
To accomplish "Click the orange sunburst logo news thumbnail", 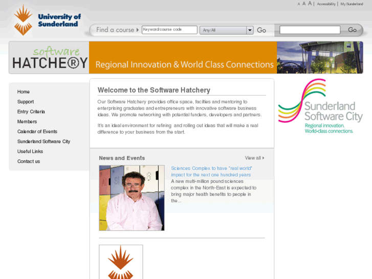I will point(121,262).
